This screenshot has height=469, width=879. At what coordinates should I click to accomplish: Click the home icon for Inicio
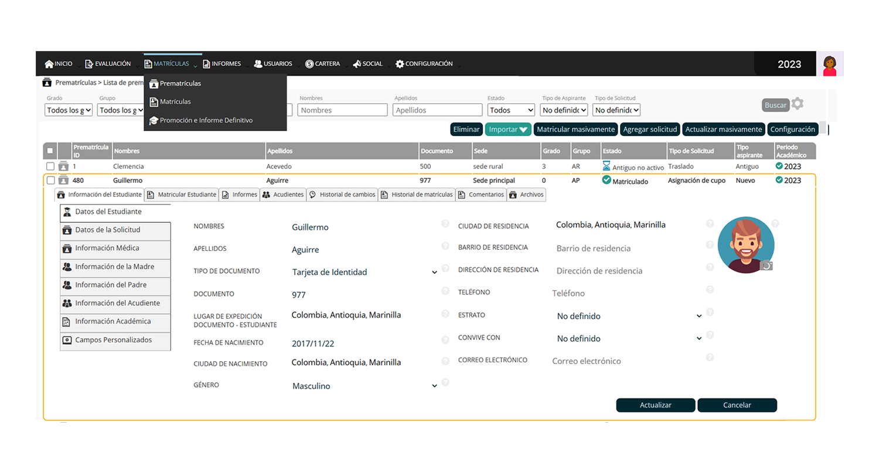(x=49, y=64)
